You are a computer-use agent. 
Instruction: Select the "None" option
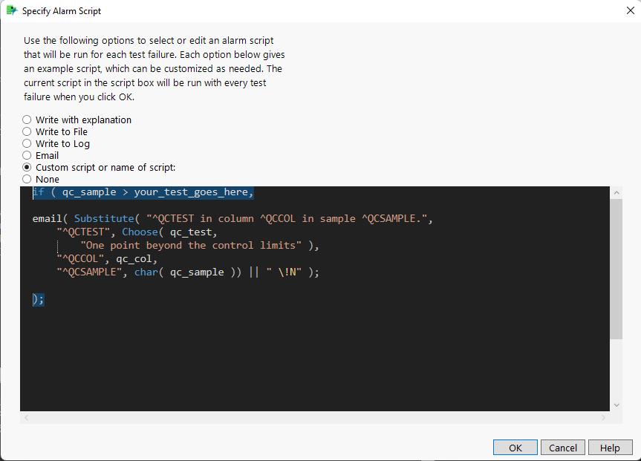26,179
